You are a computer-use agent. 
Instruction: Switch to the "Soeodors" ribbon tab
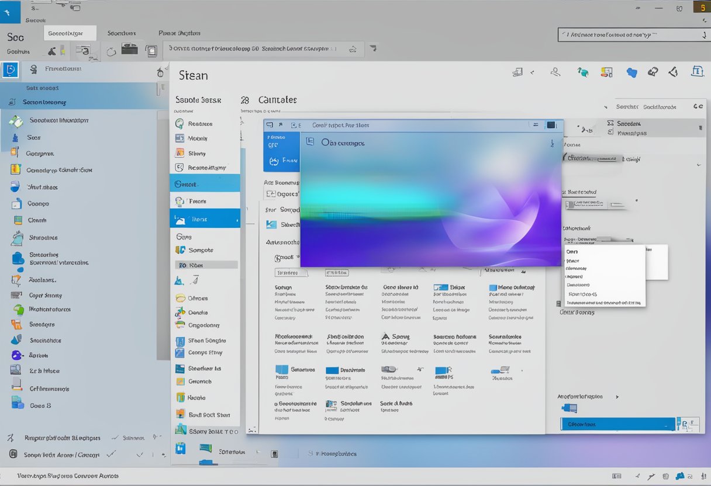pyautogui.click(x=122, y=33)
